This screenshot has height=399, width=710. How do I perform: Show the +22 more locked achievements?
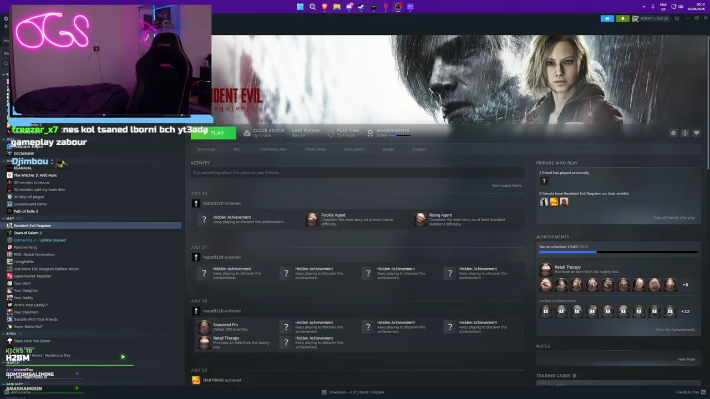pyautogui.click(x=685, y=311)
